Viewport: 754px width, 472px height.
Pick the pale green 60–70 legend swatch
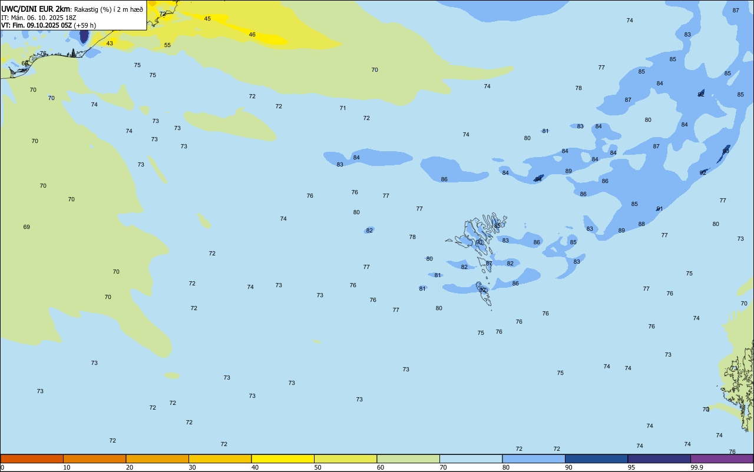coord(408,458)
